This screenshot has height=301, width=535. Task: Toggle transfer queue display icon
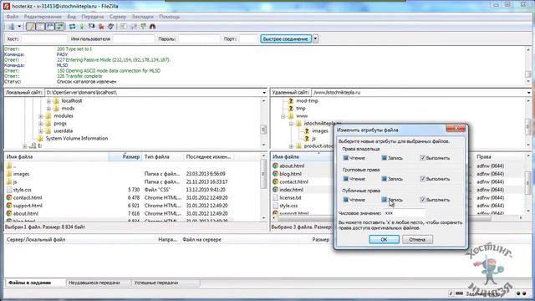[59, 27]
